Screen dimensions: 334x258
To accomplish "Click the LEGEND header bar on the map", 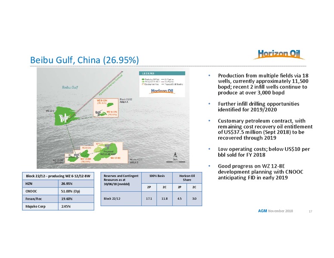I will [x=162, y=73].
